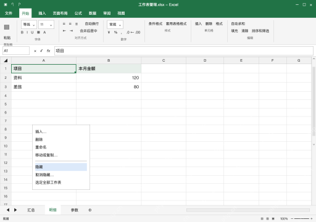
Task: Click 合并后居中 merge and center
Action: click(x=88, y=31)
